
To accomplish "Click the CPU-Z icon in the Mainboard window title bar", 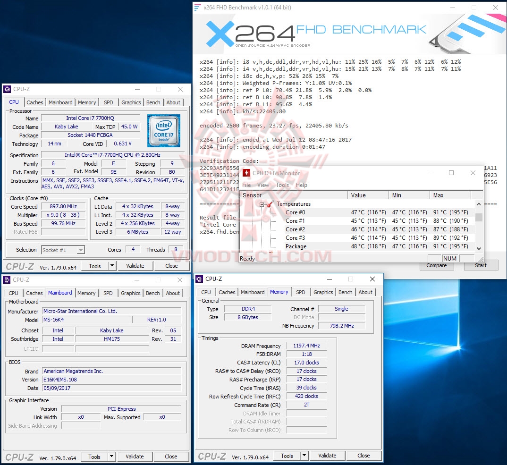I will (x=7, y=280).
